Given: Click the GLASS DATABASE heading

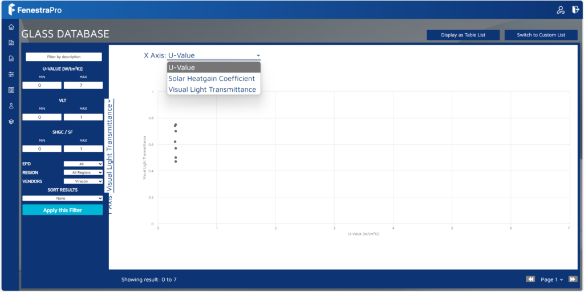Looking at the screenshot, I should pos(65,34).
